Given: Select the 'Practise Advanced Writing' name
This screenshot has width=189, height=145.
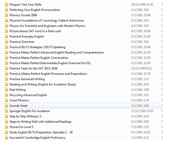Looking at the screenshot, I should coord(27,79).
